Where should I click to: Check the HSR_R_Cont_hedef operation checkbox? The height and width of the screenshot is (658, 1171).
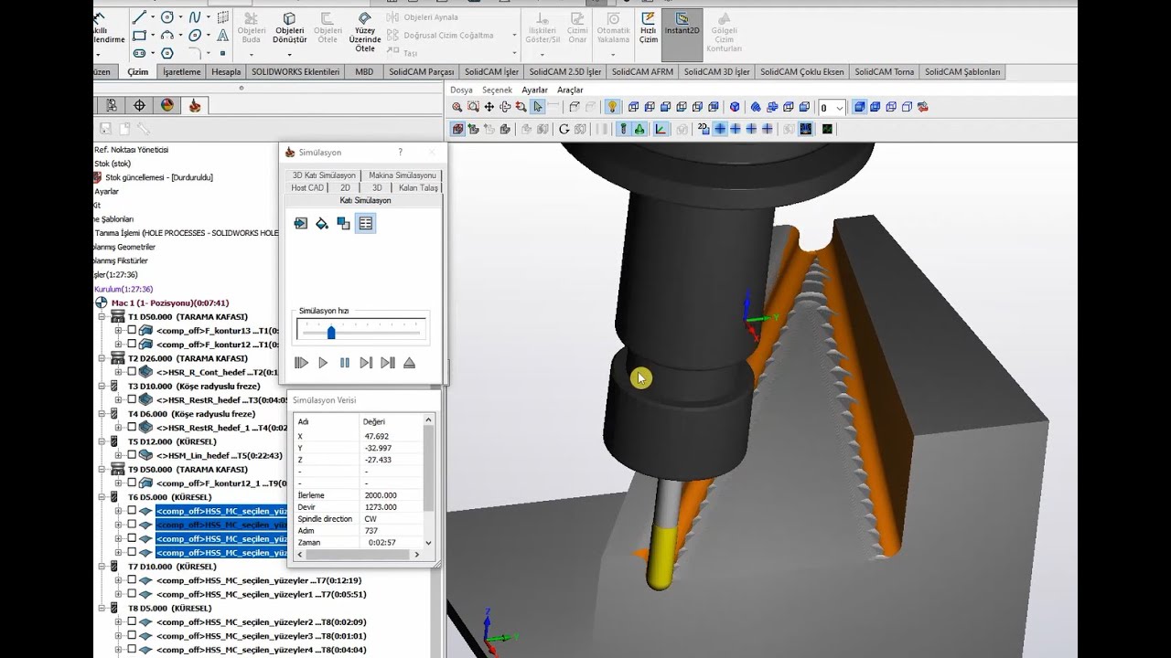(132, 372)
